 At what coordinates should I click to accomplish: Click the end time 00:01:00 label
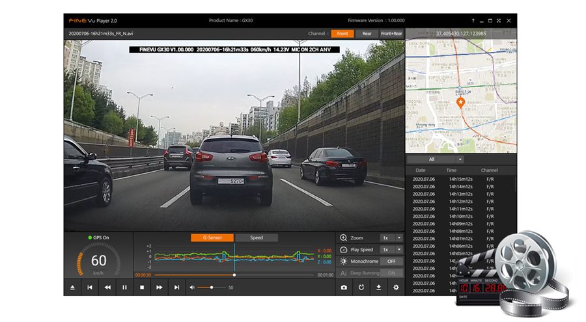click(325, 275)
